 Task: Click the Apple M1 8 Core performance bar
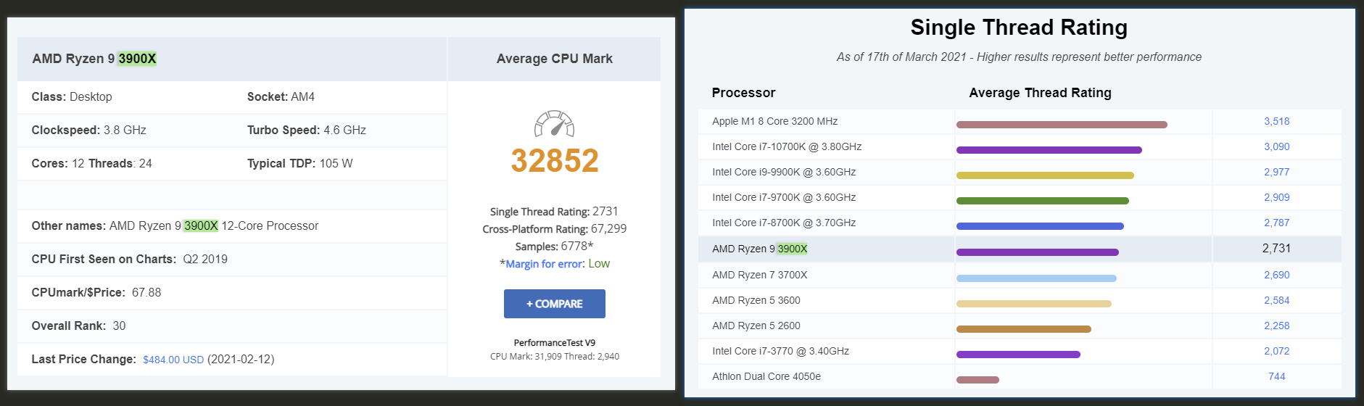(1062, 125)
